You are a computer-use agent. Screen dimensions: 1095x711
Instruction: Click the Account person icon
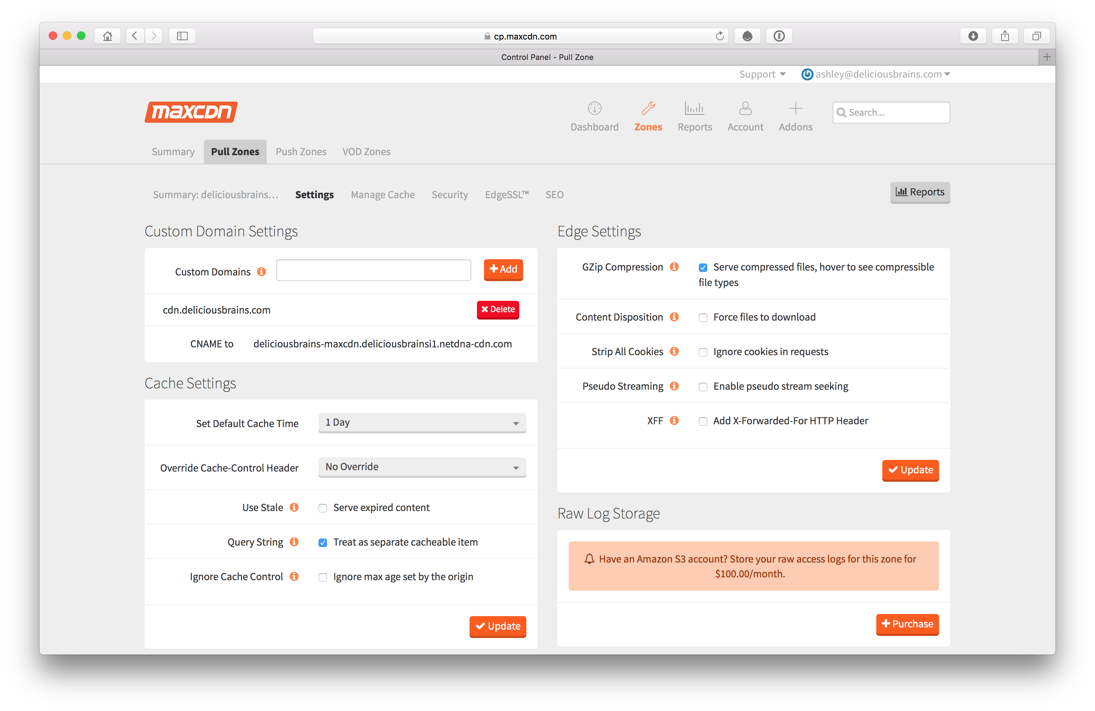(745, 109)
